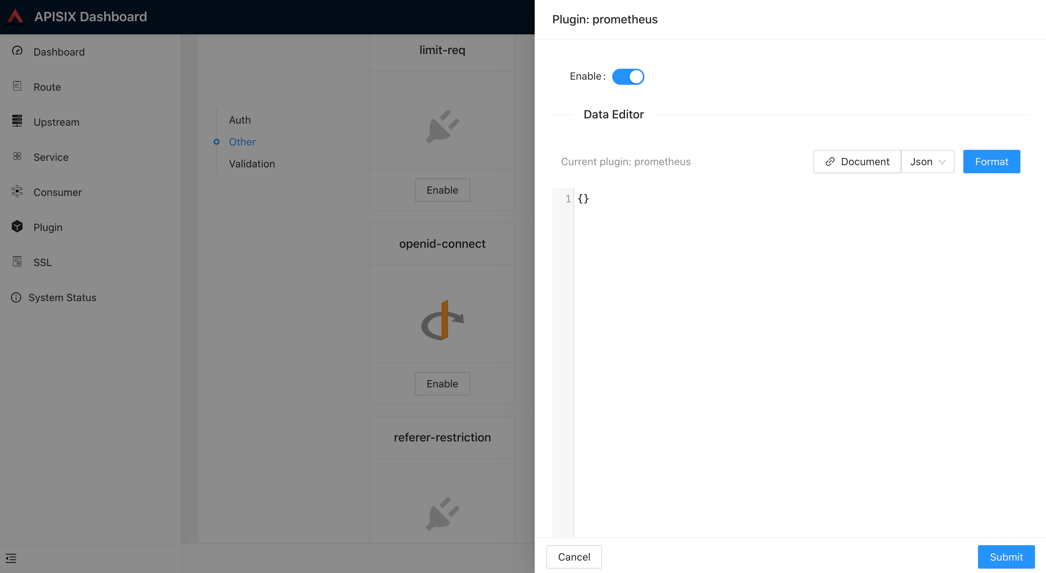Click the Route navigation icon
1046x573 pixels.
click(x=17, y=86)
